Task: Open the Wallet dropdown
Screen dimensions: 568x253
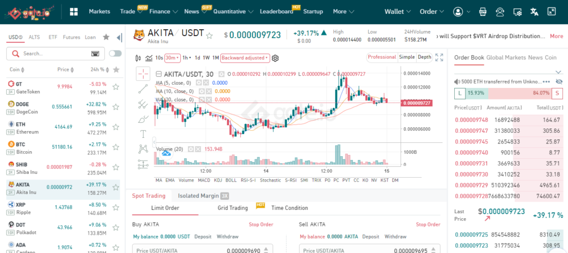Action: (397, 12)
